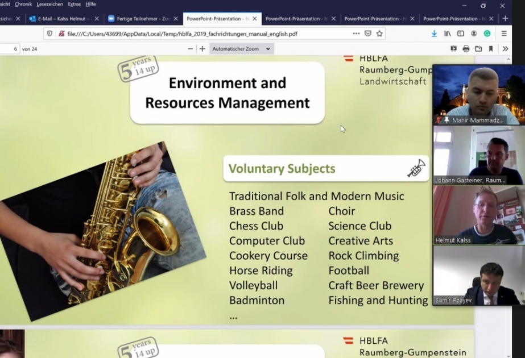
Task: Open the Lesezeichen menu
Action: coord(50,4)
